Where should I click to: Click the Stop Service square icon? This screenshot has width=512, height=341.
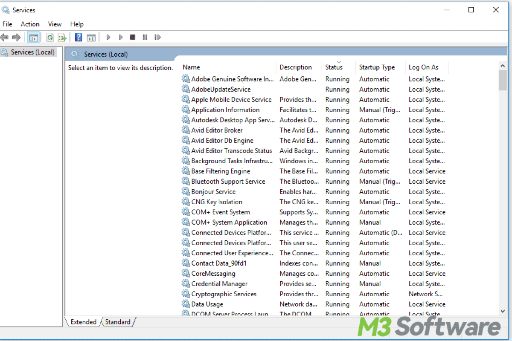[x=133, y=38]
